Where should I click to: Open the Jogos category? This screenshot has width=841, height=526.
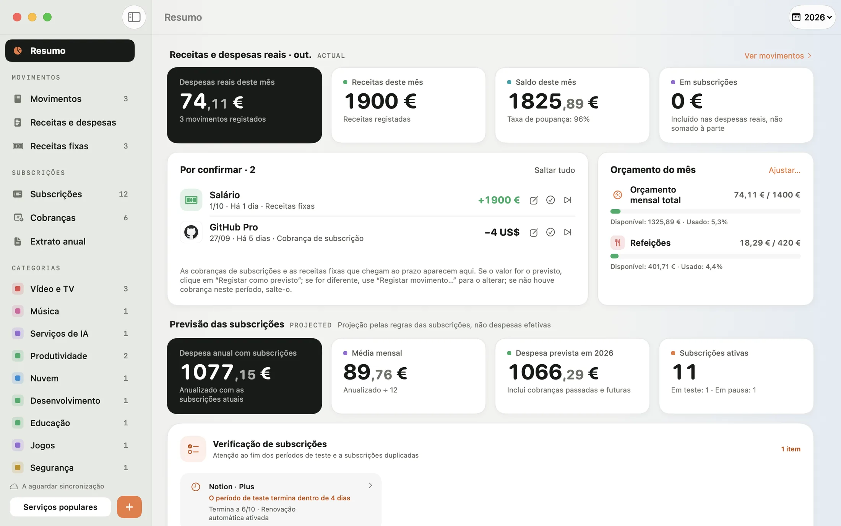tap(70, 445)
